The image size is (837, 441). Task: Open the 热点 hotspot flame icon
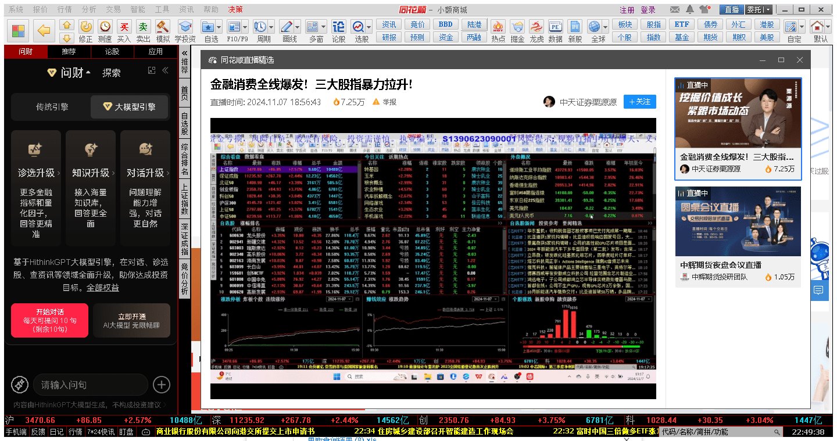[497, 27]
